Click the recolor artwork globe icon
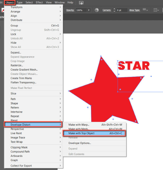163x170 pixels. 97,10
